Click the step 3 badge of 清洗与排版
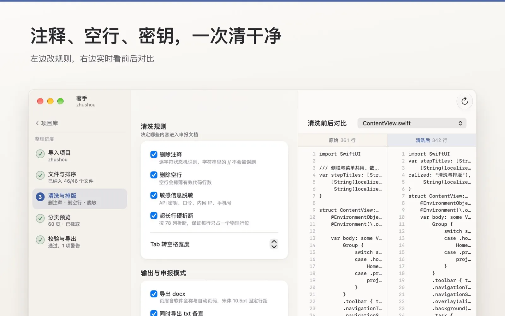This screenshot has width=505, height=316. coord(40,197)
